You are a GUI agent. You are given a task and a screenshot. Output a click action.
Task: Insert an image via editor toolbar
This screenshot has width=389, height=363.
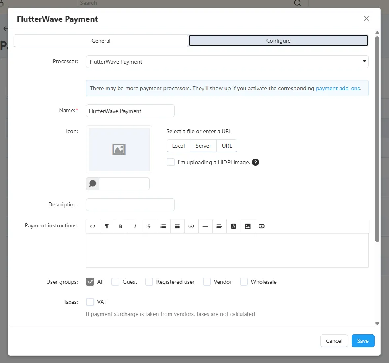tap(247, 226)
